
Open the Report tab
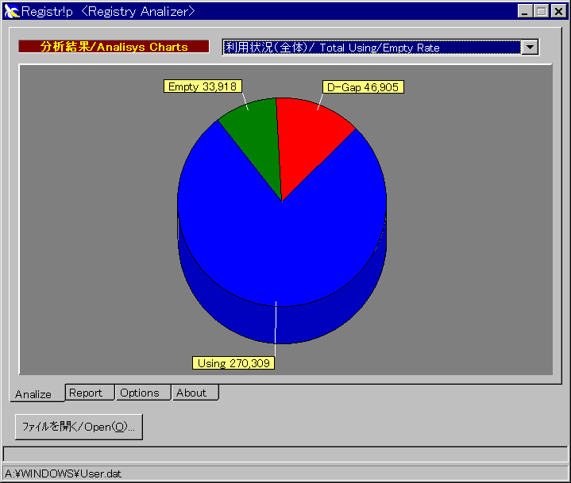point(86,393)
